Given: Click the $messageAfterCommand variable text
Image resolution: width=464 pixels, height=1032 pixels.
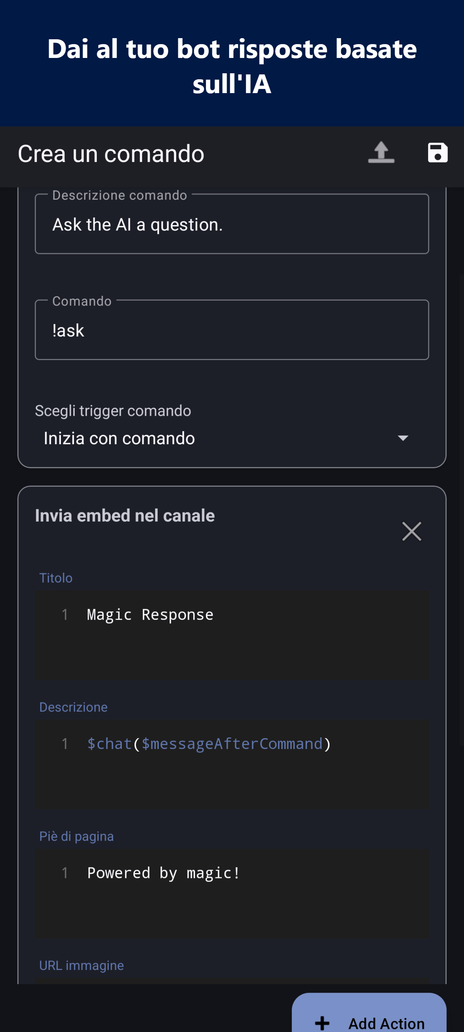Looking at the screenshot, I should tap(232, 744).
